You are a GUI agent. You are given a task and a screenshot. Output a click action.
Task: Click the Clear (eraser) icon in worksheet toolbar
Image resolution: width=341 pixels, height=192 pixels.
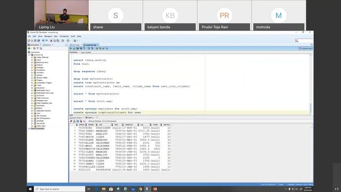tap(103, 49)
